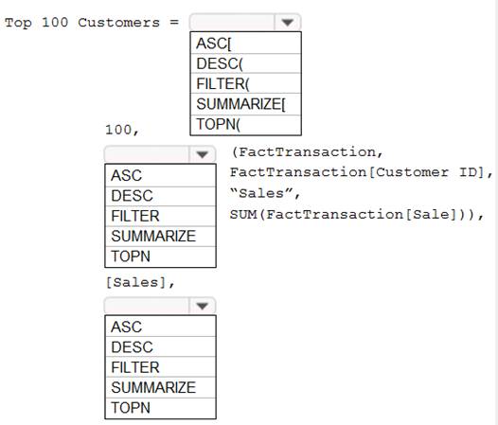Select DESC in the middle list
The image size is (498, 425).
click(160, 196)
